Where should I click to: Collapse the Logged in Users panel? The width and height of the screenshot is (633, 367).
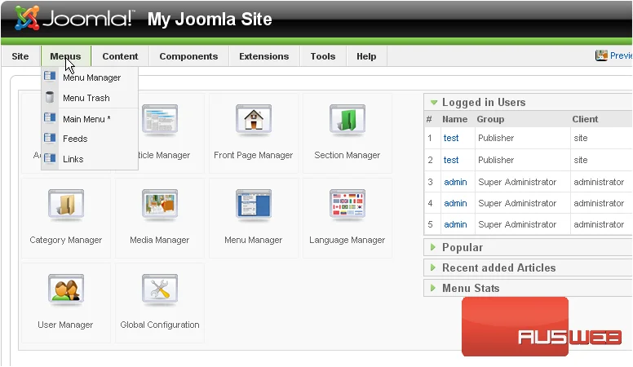tap(434, 103)
